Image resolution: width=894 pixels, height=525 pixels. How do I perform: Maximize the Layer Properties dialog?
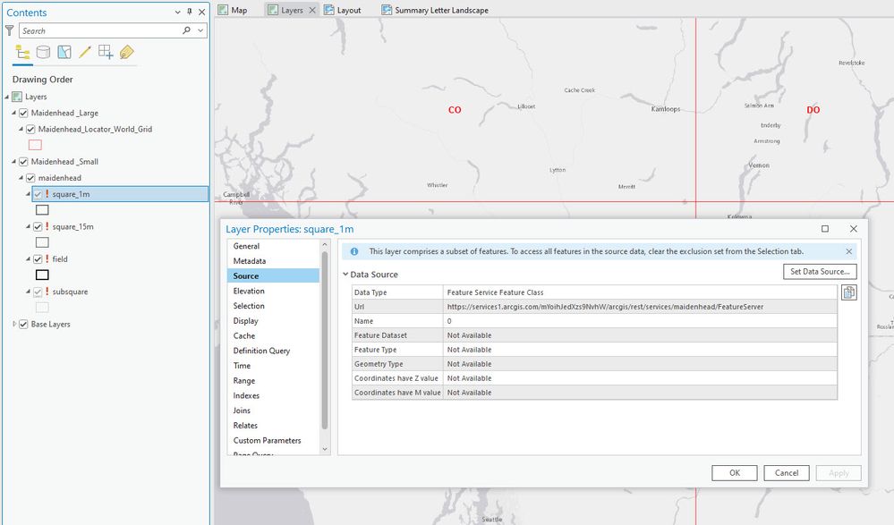click(824, 229)
